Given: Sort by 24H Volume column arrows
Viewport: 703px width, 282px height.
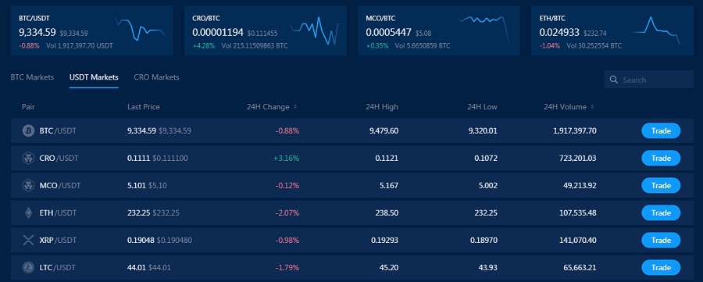Looking at the screenshot, I should 592,107.
